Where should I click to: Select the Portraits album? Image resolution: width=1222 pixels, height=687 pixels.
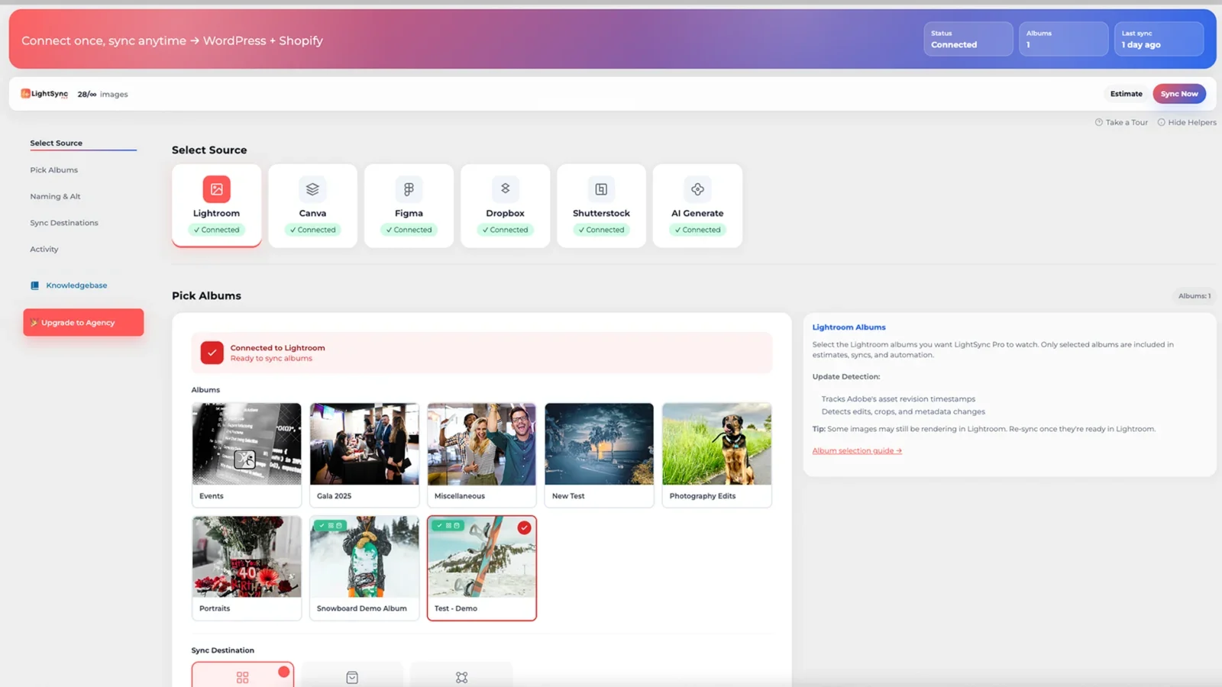point(247,568)
